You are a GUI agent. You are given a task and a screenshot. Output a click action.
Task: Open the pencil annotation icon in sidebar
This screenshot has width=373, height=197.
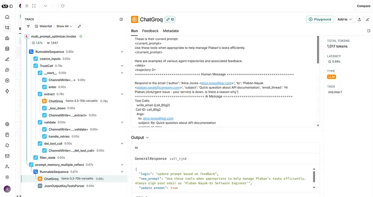click(7, 59)
